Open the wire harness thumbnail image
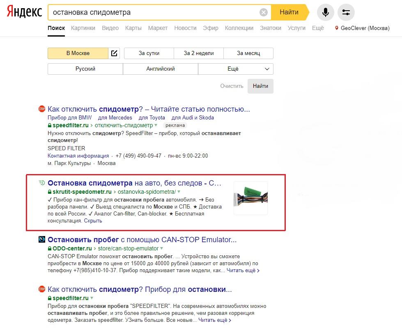This screenshot has height=328, width=402. [251, 198]
